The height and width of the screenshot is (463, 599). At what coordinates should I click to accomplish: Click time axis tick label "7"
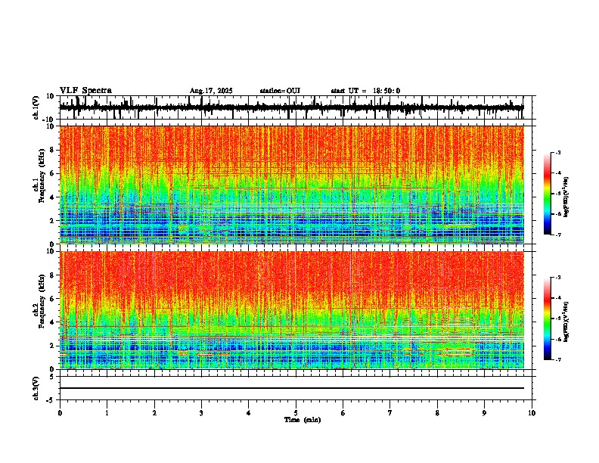390,413
